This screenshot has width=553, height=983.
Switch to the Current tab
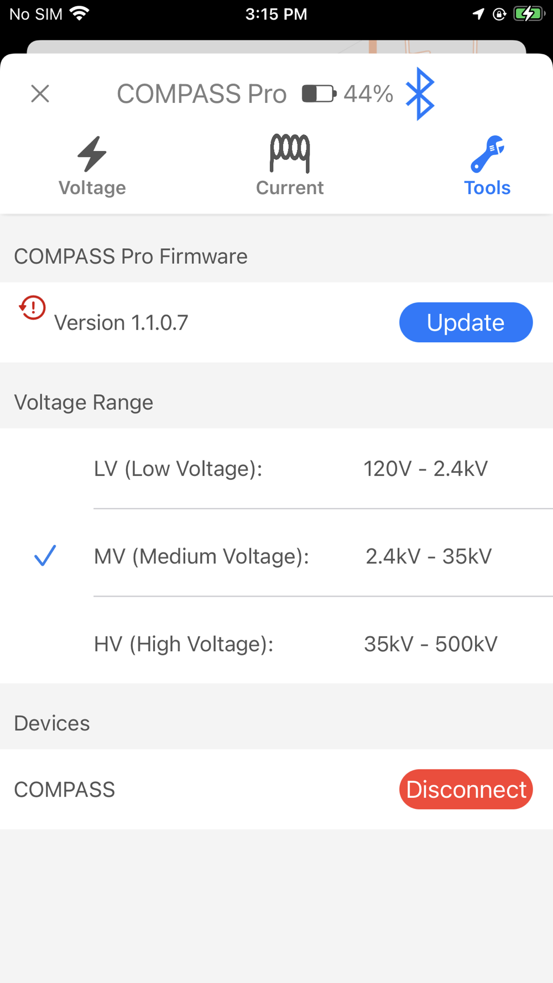click(290, 165)
